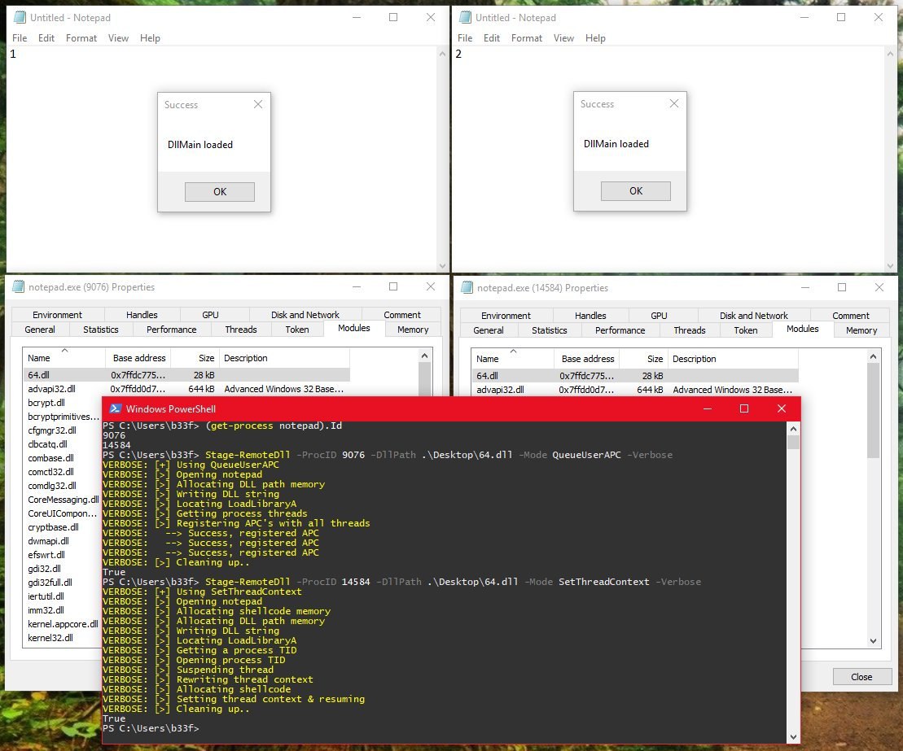Select 64.dll row in 9076 modules list
Image resolution: width=903 pixels, height=751 pixels.
click(186, 374)
